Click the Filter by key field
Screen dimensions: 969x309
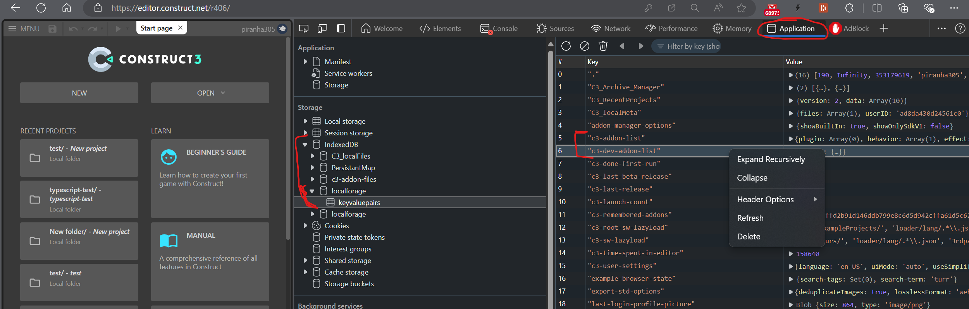point(686,46)
